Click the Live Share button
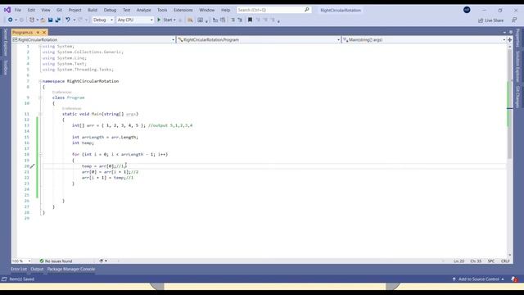The image size is (524, 295). coord(491,20)
